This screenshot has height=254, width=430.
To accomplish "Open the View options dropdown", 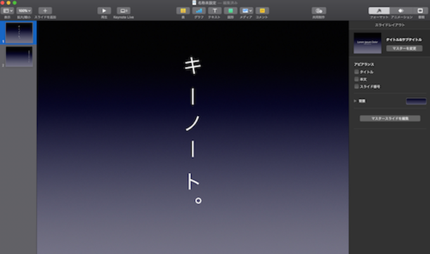I will coord(8,11).
